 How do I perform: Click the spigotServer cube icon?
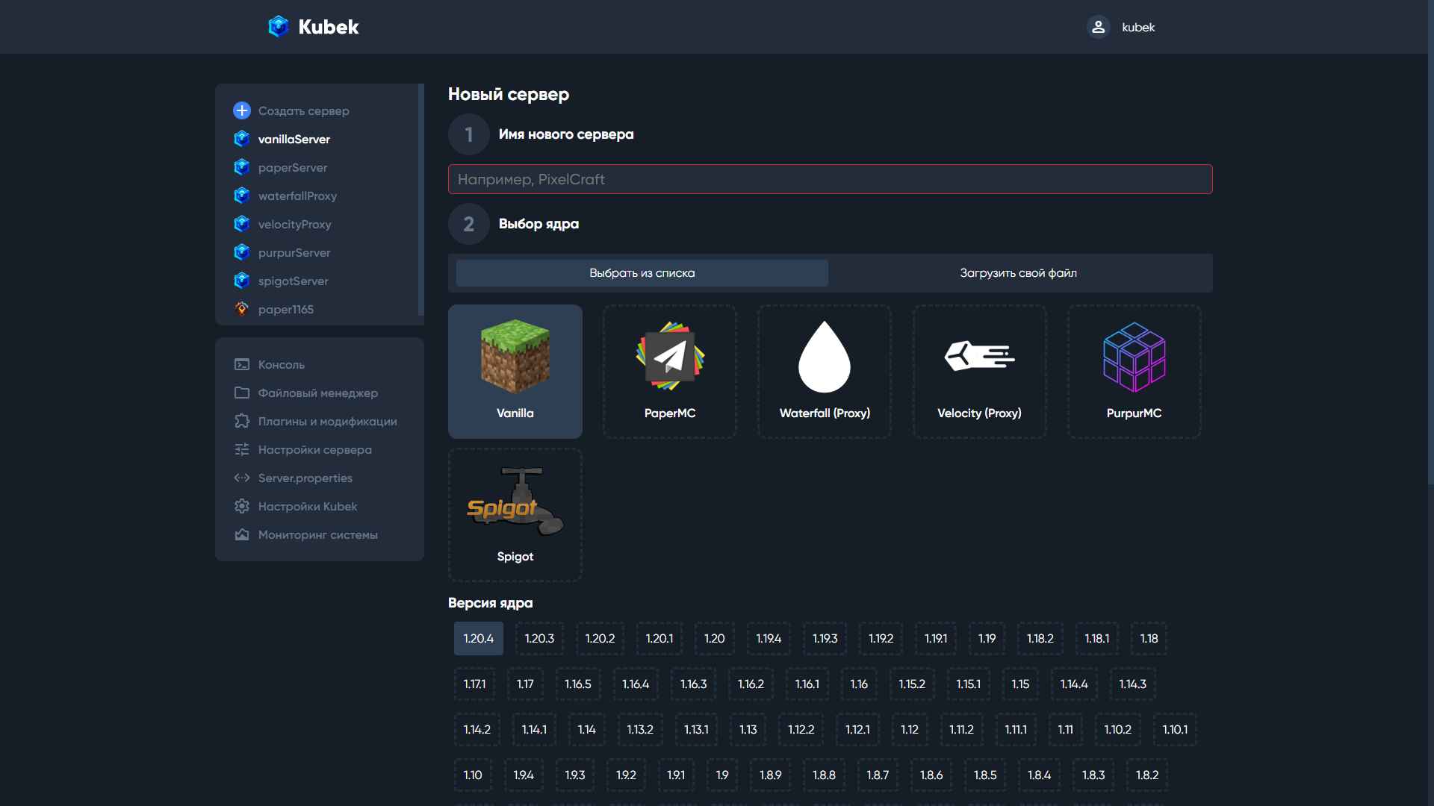242,281
